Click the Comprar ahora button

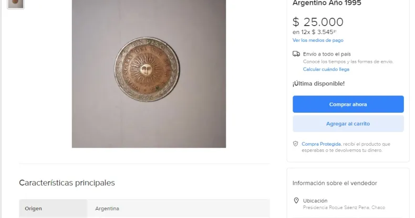click(348, 104)
